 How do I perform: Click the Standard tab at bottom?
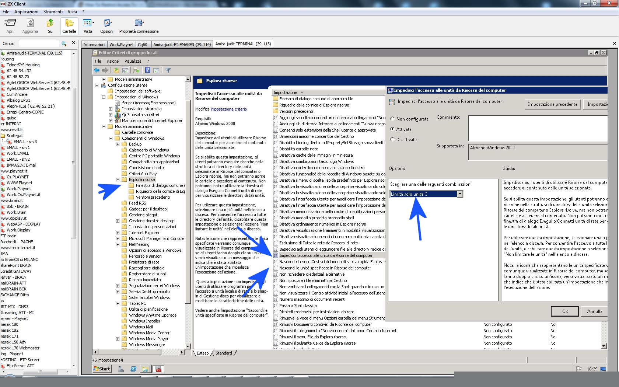point(224,353)
